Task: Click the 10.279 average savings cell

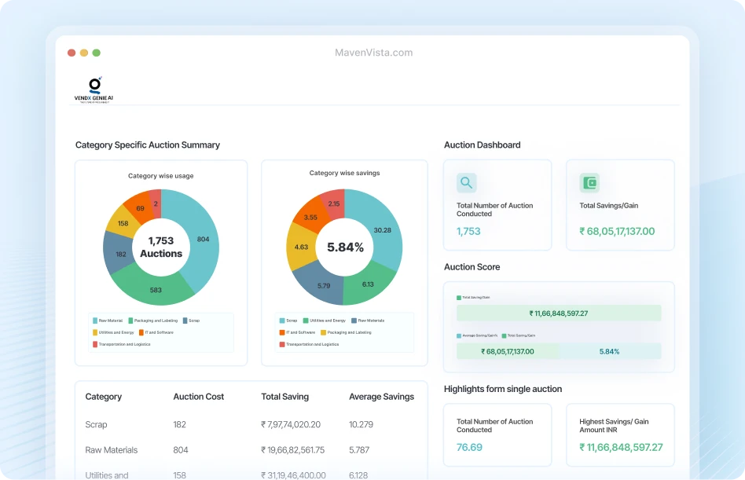Action: pyautogui.click(x=361, y=424)
